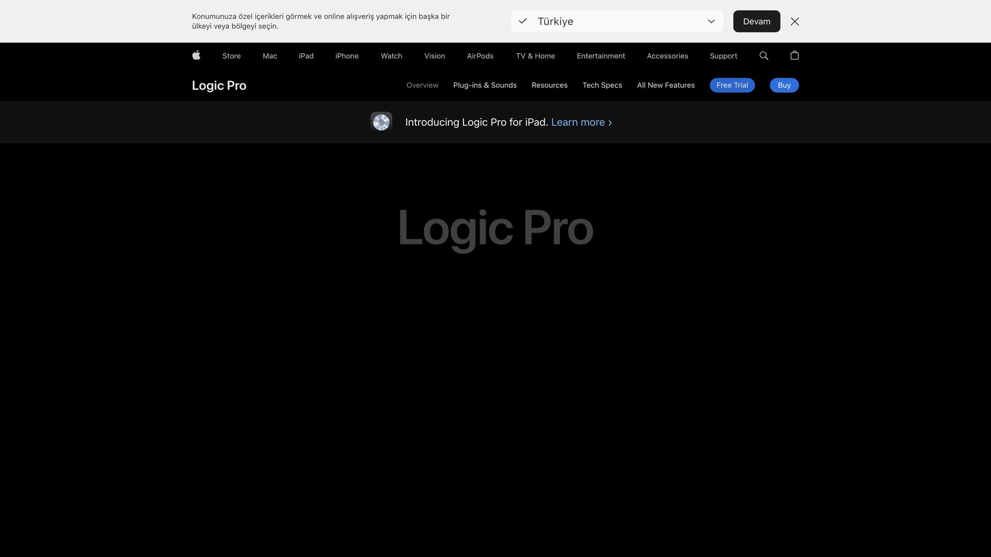This screenshot has width=991, height=557.
Task: Open Learn more about Logic Pro for iPad
Action: (578, 122)
